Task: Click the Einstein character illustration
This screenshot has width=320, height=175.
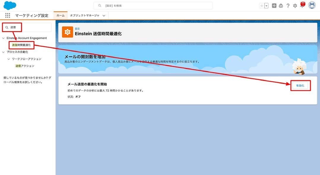Action: (x=299, y=67)
